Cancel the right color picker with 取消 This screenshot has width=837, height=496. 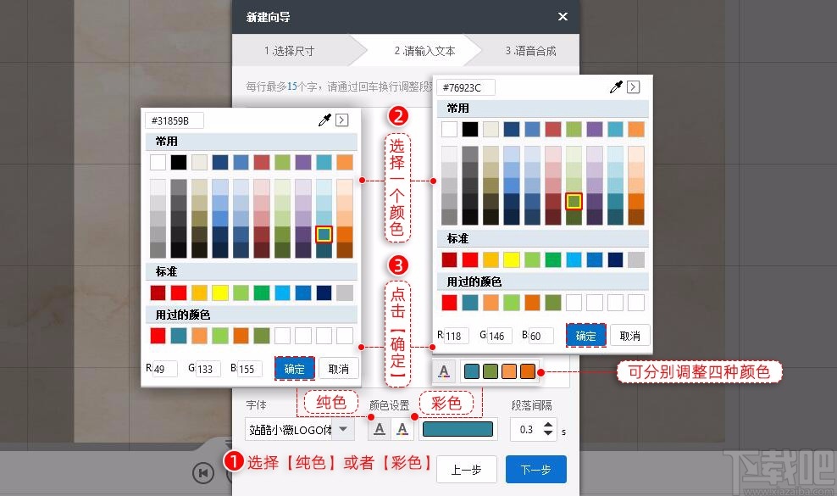[x=629, y=335]
